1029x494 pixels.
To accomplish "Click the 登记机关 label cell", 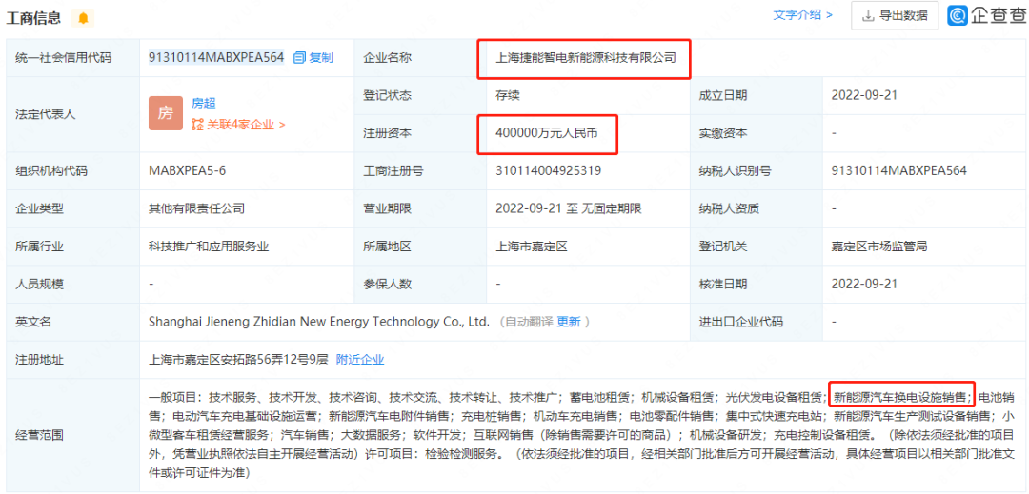I will coord(756,247).
